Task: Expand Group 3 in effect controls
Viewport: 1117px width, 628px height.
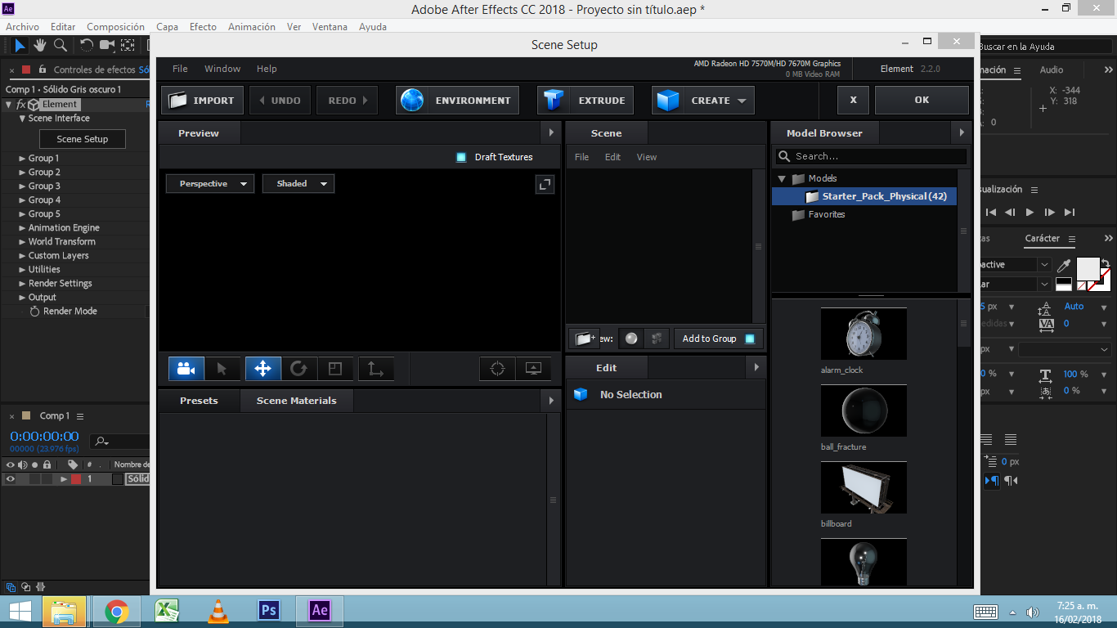Action: click(22, 186)
